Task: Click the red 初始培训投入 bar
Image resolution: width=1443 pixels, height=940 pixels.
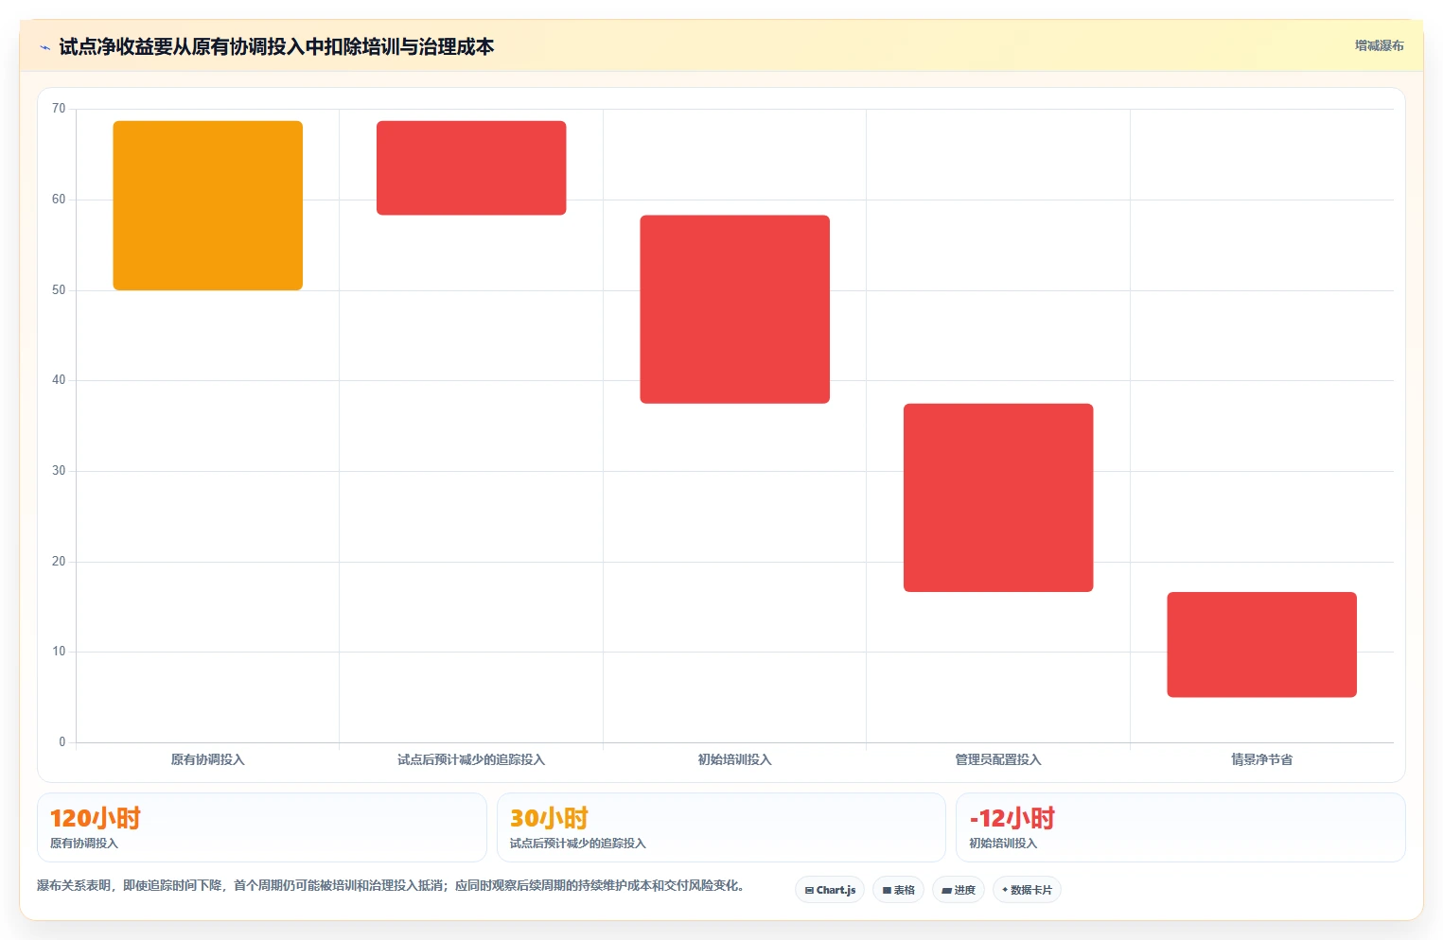Action: 734,309
